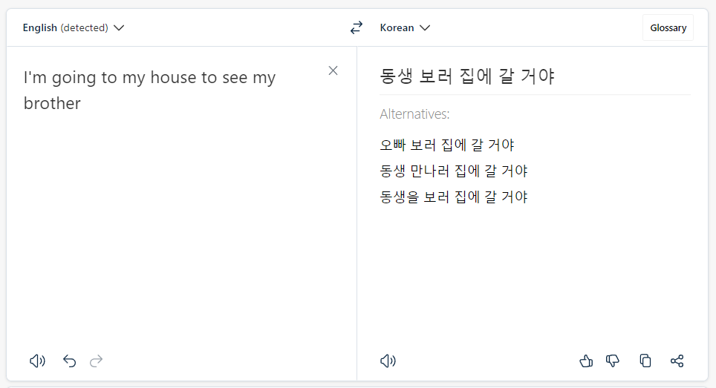Screen dimensions: 716x388
Task: Redo the source text edit
Action: (x=97, y=361)
